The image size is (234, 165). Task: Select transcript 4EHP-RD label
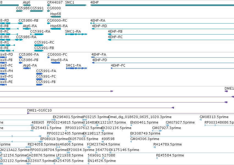click(99, 26)
